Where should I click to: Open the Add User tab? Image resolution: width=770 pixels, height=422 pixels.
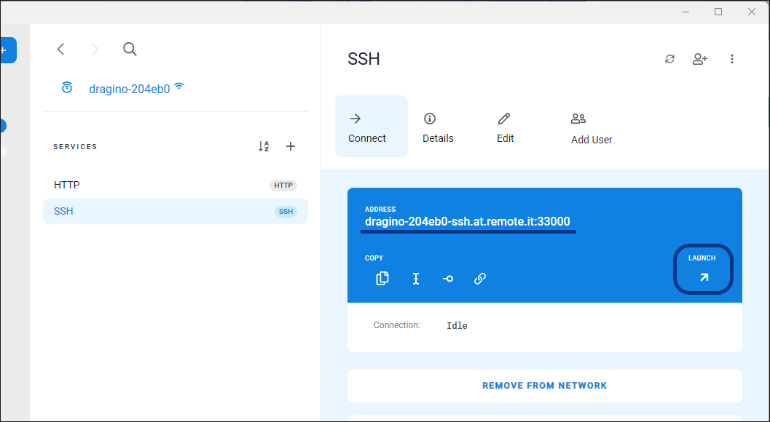tap(592, 129)
